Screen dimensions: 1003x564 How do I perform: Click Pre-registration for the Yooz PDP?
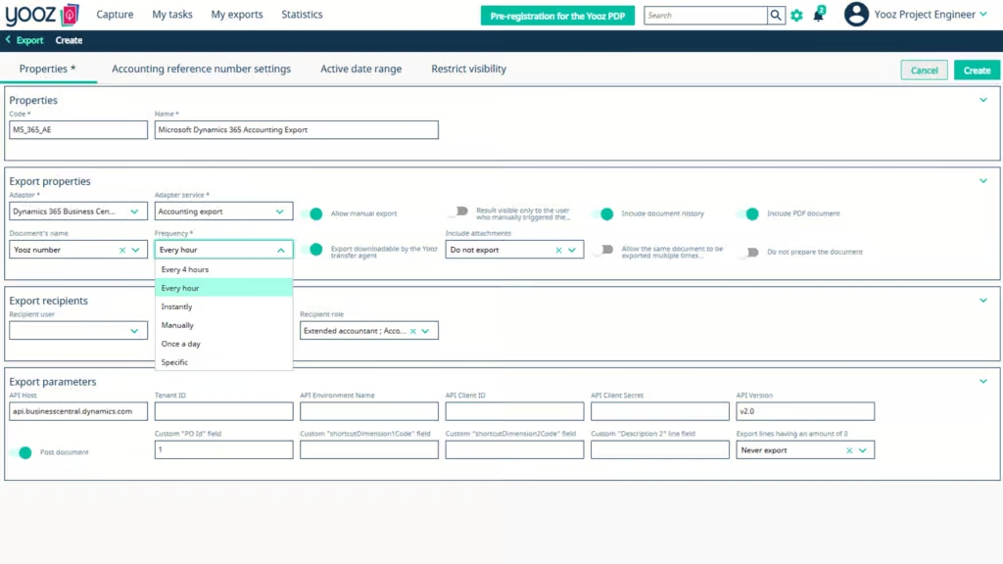click(557, 16)
